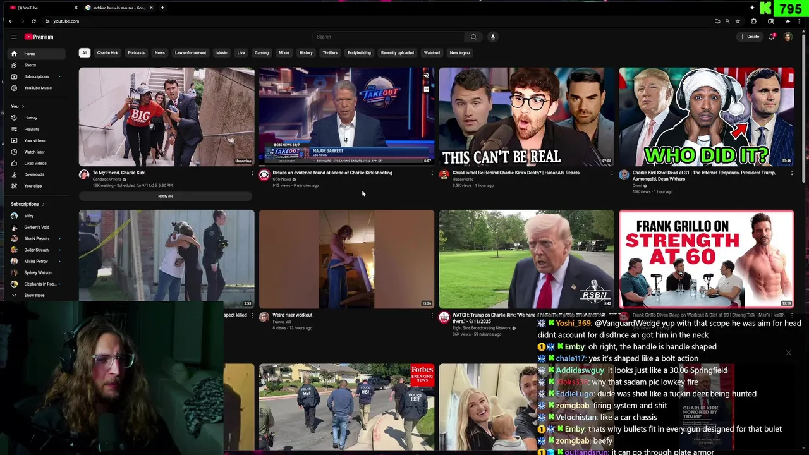The image size is (809, 455).
Task: Click the browser zoom magnifier icon
Action: 727,21
